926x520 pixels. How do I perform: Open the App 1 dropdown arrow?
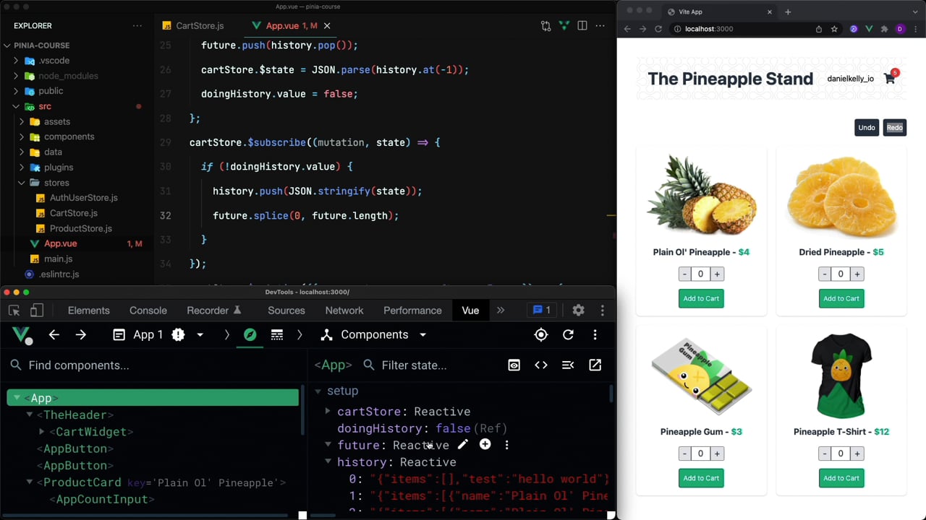[200, 335]
